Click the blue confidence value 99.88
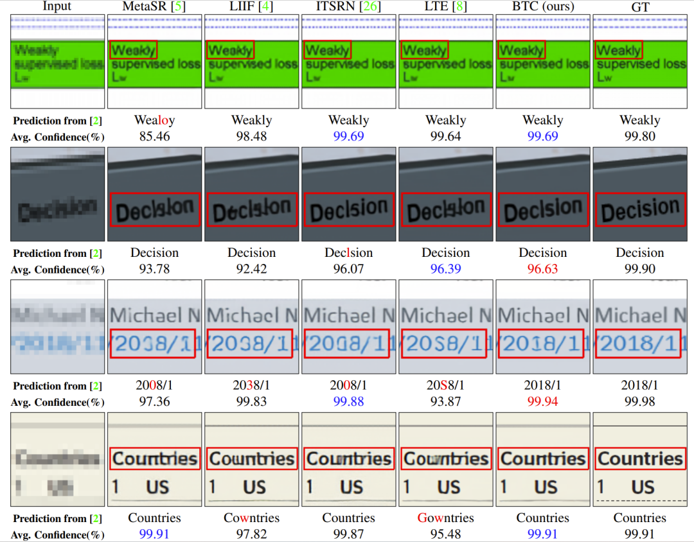The image size is (694, 542). [349, 402]
